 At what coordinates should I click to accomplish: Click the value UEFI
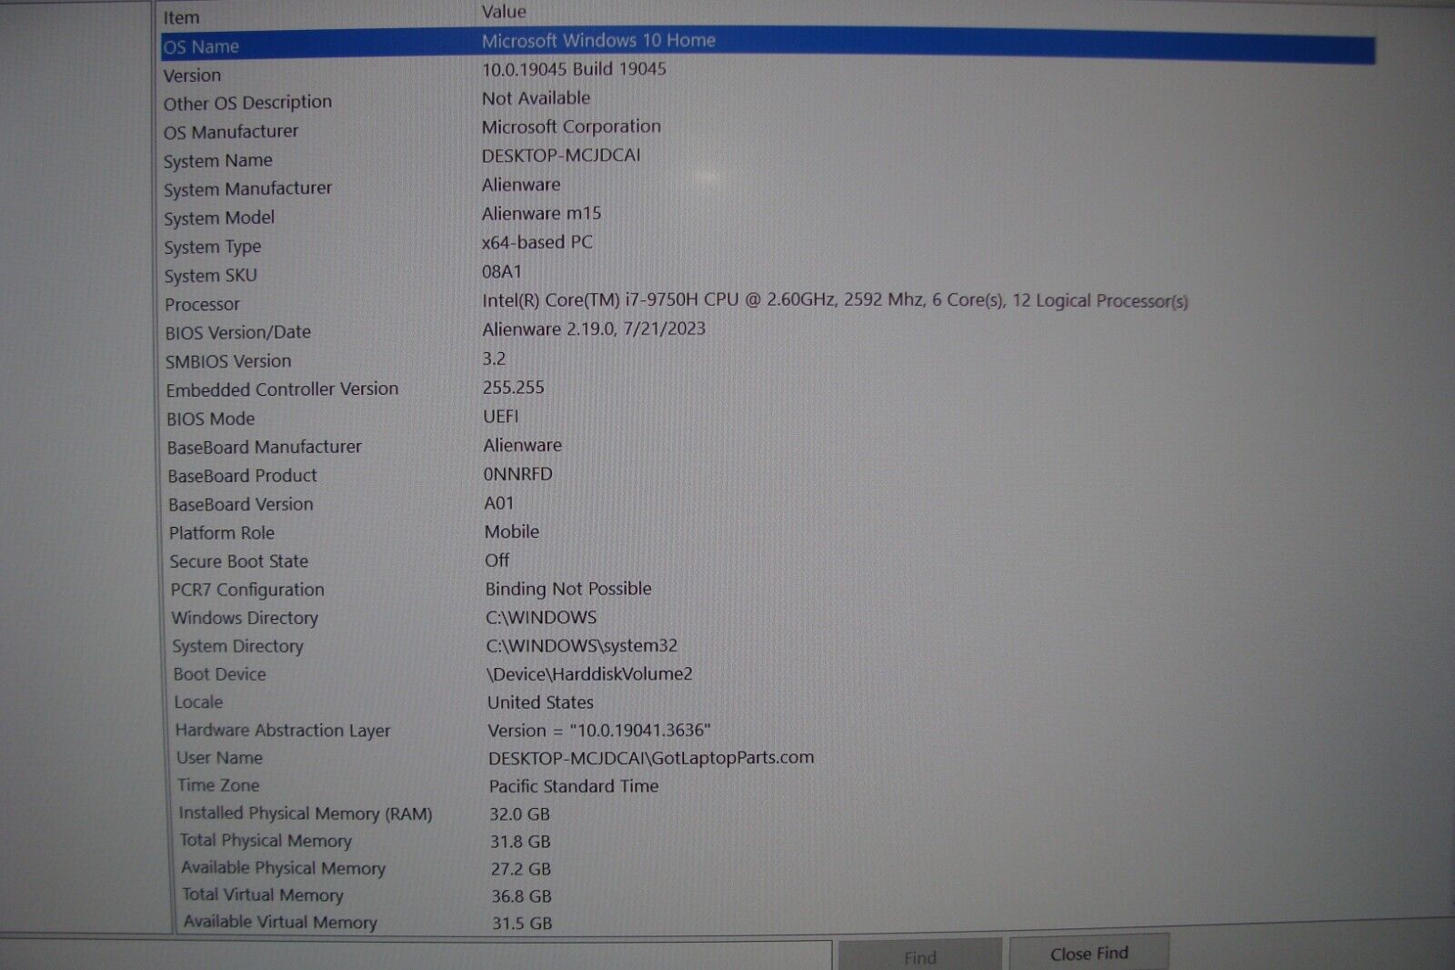click(501, 416)
